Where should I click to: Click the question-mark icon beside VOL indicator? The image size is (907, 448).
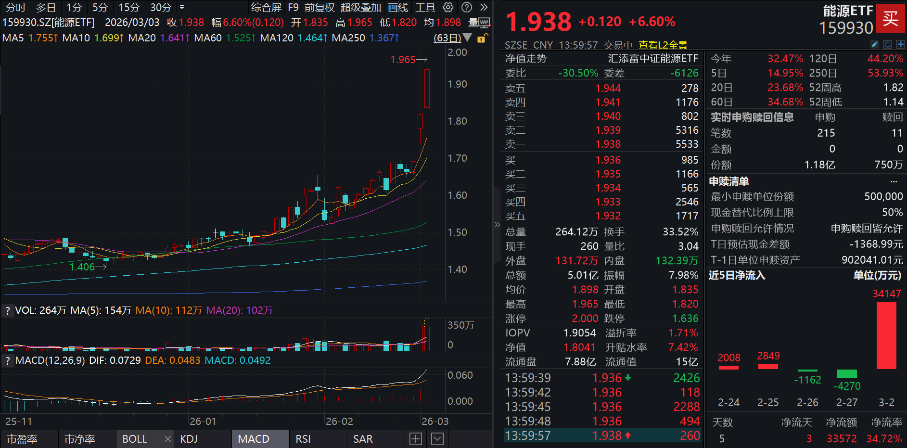pyautogui.click(x=7, y=310)
